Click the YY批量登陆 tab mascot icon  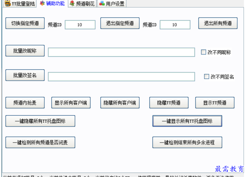coord(8,3)
